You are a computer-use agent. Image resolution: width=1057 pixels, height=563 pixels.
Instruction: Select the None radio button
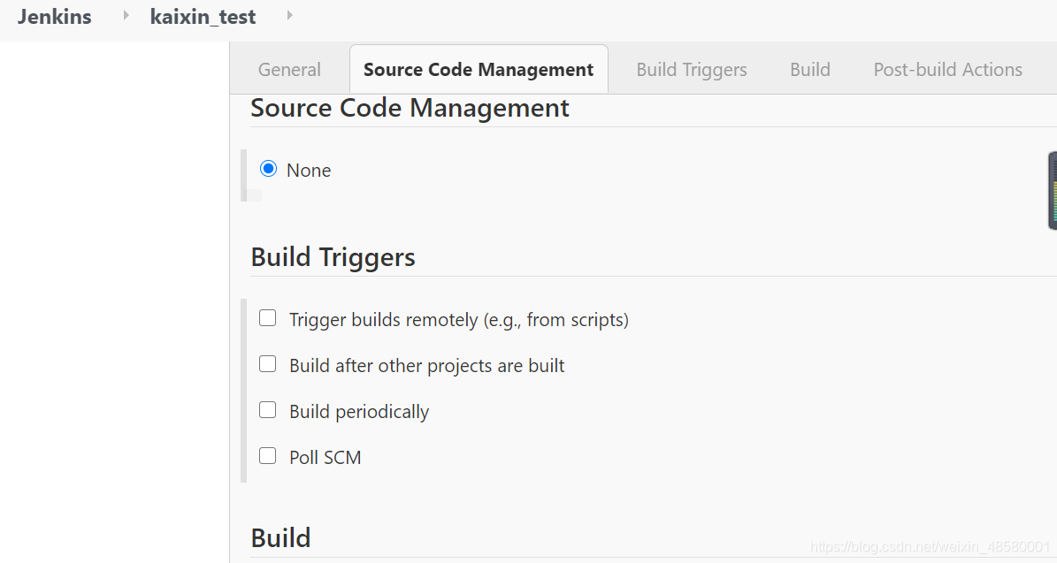268,169
